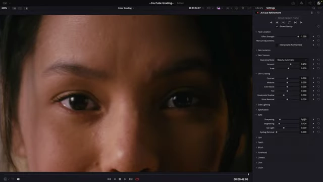Track face forward with right arrow
The image size is (323, 182).
301,22
